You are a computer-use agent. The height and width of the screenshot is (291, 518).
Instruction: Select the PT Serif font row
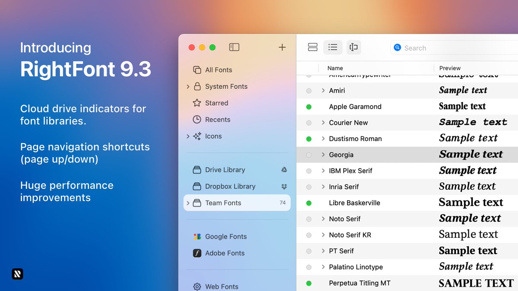[x=407, y=251]
